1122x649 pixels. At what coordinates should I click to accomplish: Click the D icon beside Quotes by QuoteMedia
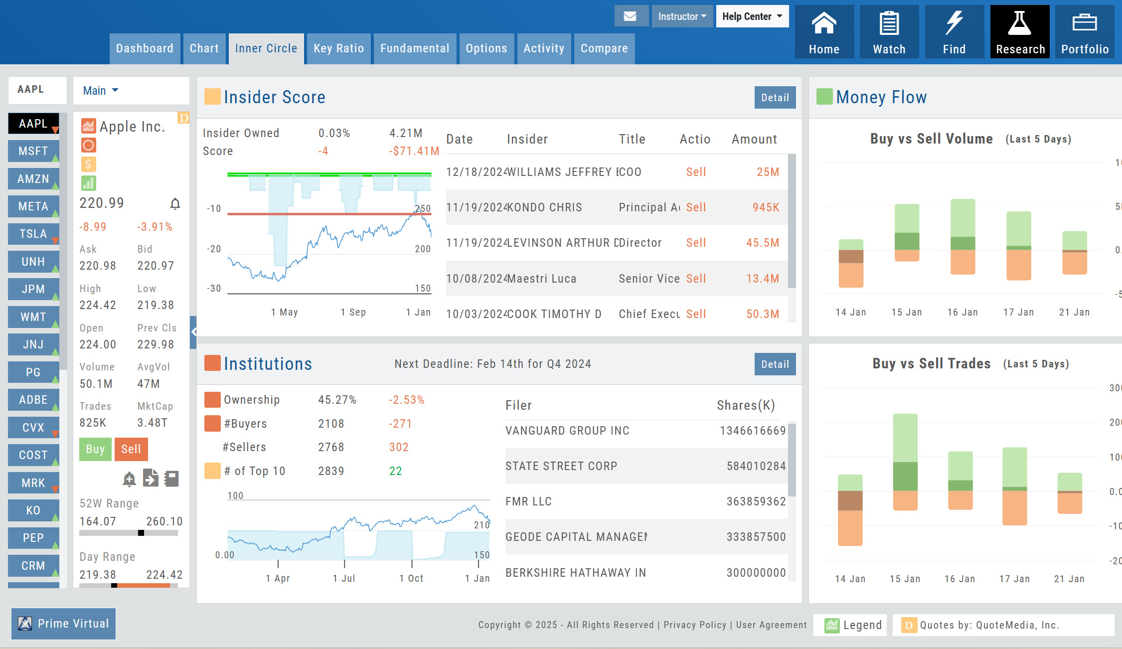pos(908,625)
